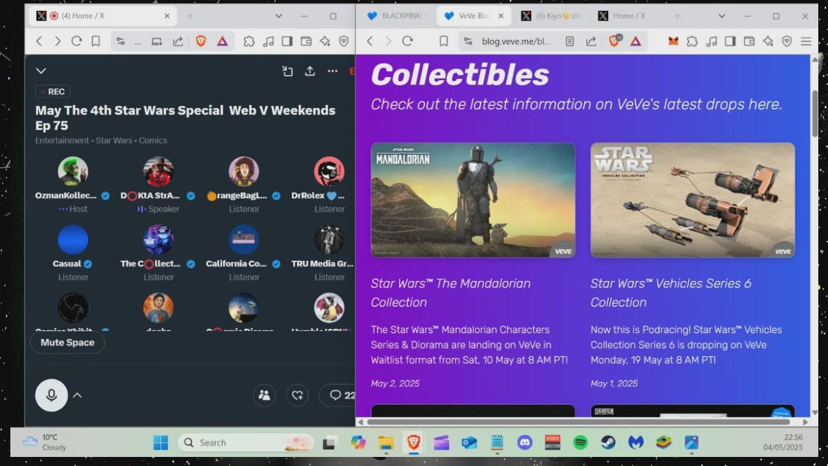Open MetaMask fox extension icon
Image resolution: width=828 pixels, height=466 pixels.
pyautogui.click(x=673, y=41)
